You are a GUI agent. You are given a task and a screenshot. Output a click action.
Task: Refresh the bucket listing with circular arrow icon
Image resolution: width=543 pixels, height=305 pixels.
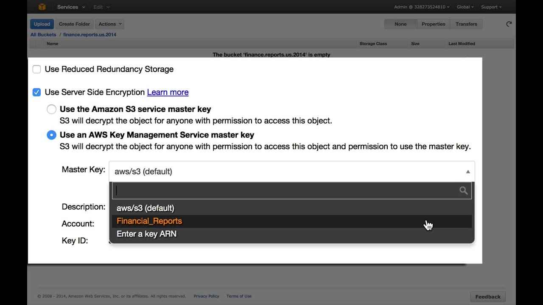[x=509, y=24]
